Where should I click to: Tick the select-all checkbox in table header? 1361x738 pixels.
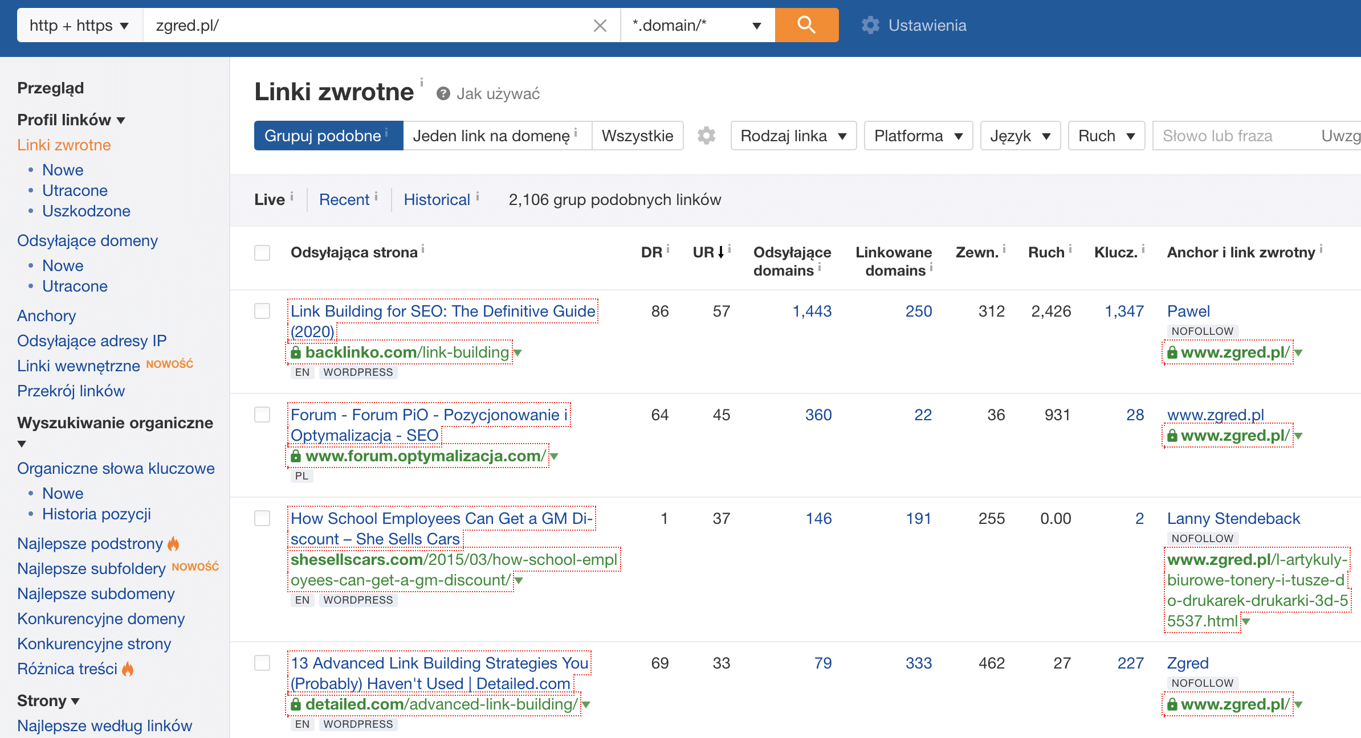tap(262, 252)
